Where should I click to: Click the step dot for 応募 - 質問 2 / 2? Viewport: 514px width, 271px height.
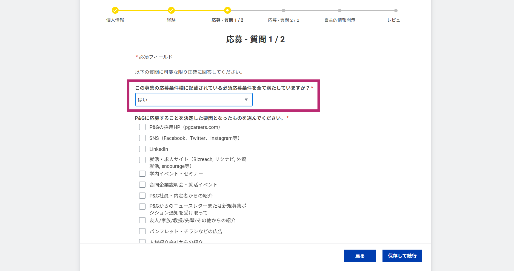pos(284,10)
